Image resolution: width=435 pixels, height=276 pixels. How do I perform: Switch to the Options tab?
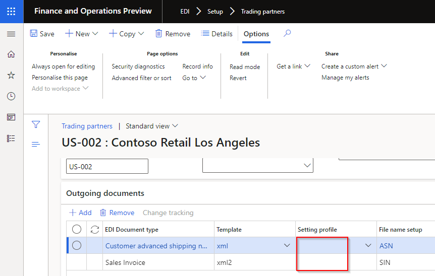coord(256,34)
